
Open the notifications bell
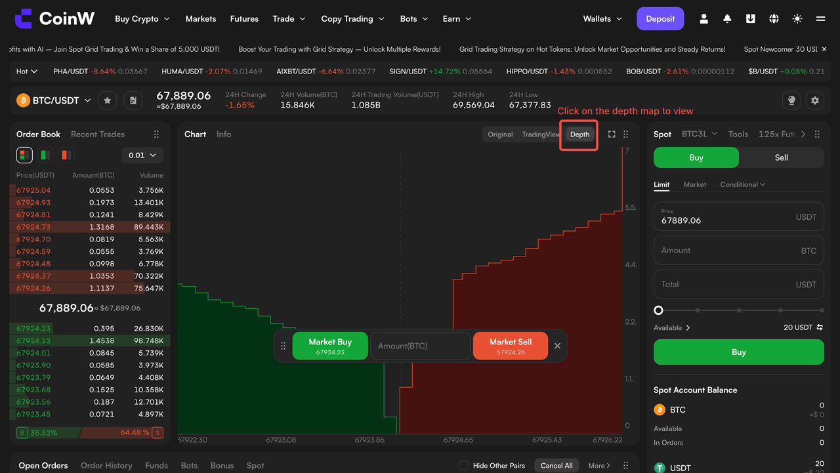click(x=727, y=19)
